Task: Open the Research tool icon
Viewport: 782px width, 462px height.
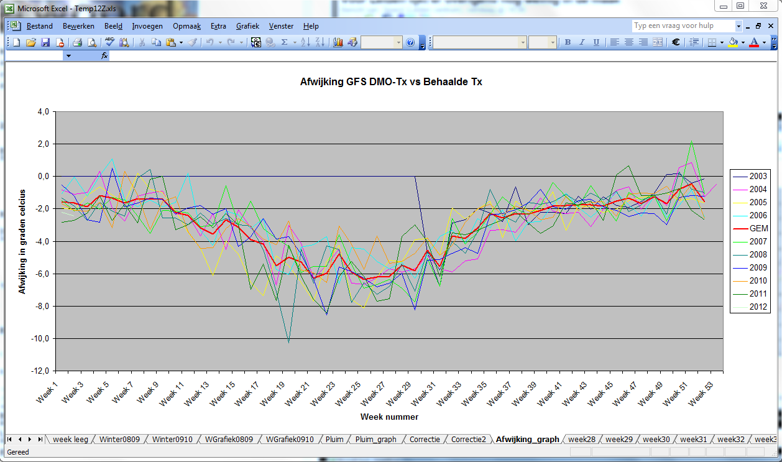Action: [124, 42]
